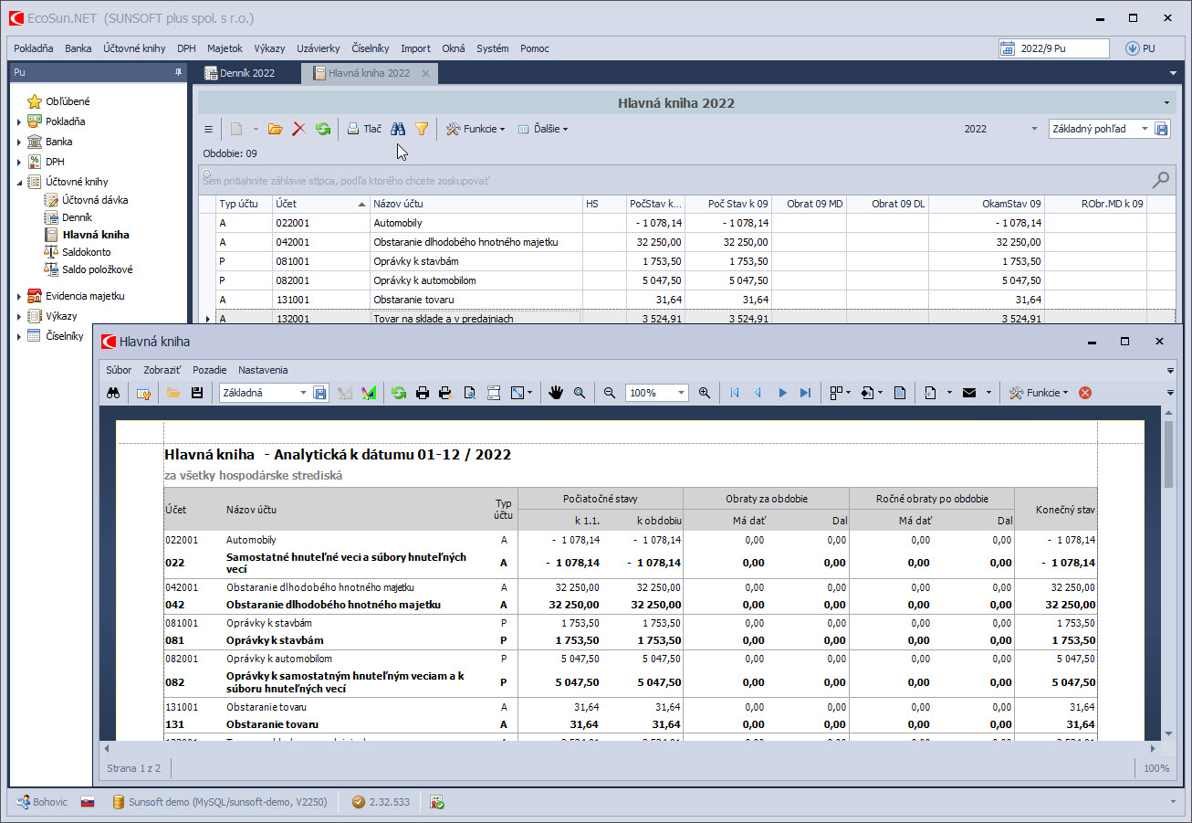The height and width of the screenshot is (823, 1192).
Task: Collapse the Účtovné knihy tree node
Action: click(x=19, y=182)
